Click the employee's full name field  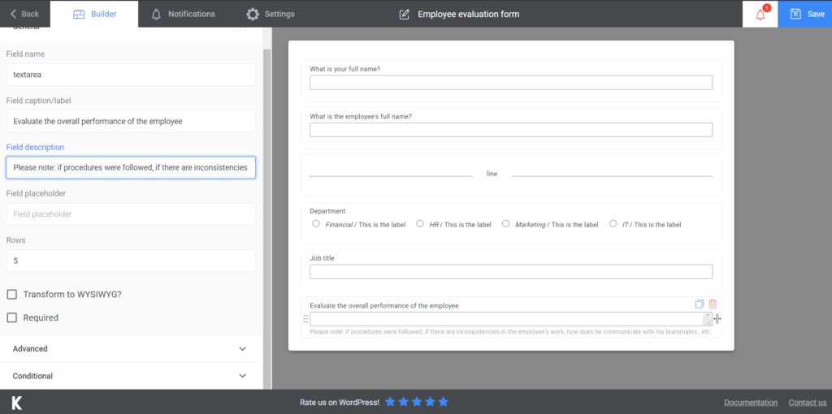(511, 130)
